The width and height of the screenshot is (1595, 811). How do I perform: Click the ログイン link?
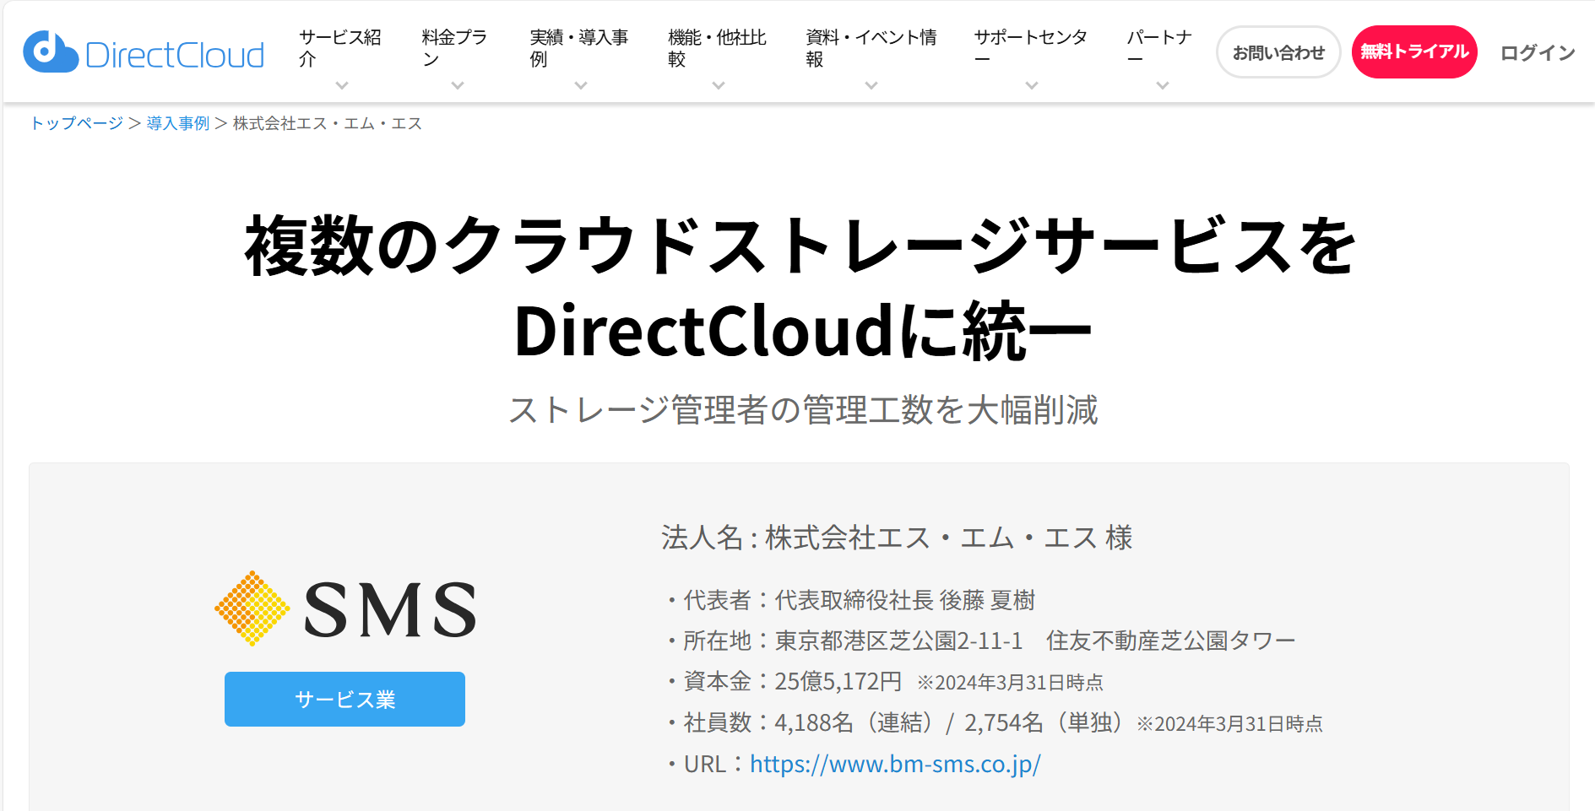click(x=1538, y=53)
